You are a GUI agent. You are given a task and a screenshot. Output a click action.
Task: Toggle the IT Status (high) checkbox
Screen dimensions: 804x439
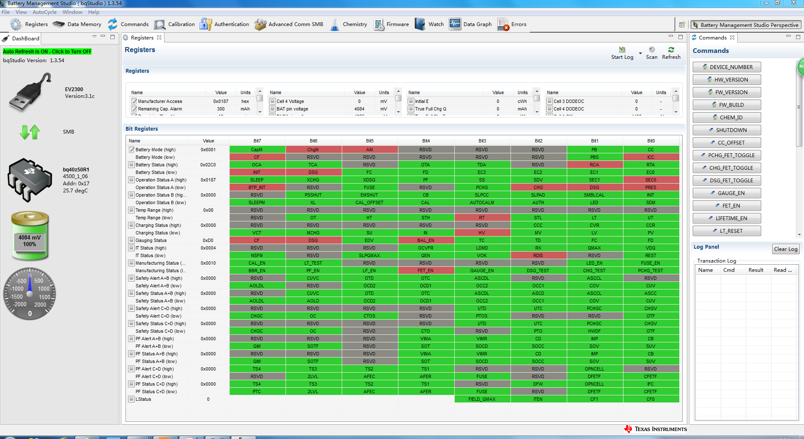pyautogui.click(x=131, y=248)
